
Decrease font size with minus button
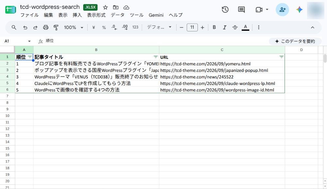pos(181,27)
